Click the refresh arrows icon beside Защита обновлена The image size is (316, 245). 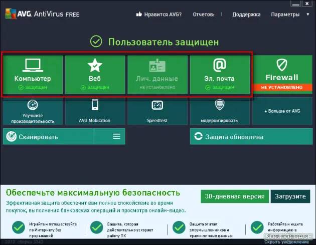click(198, 136)
